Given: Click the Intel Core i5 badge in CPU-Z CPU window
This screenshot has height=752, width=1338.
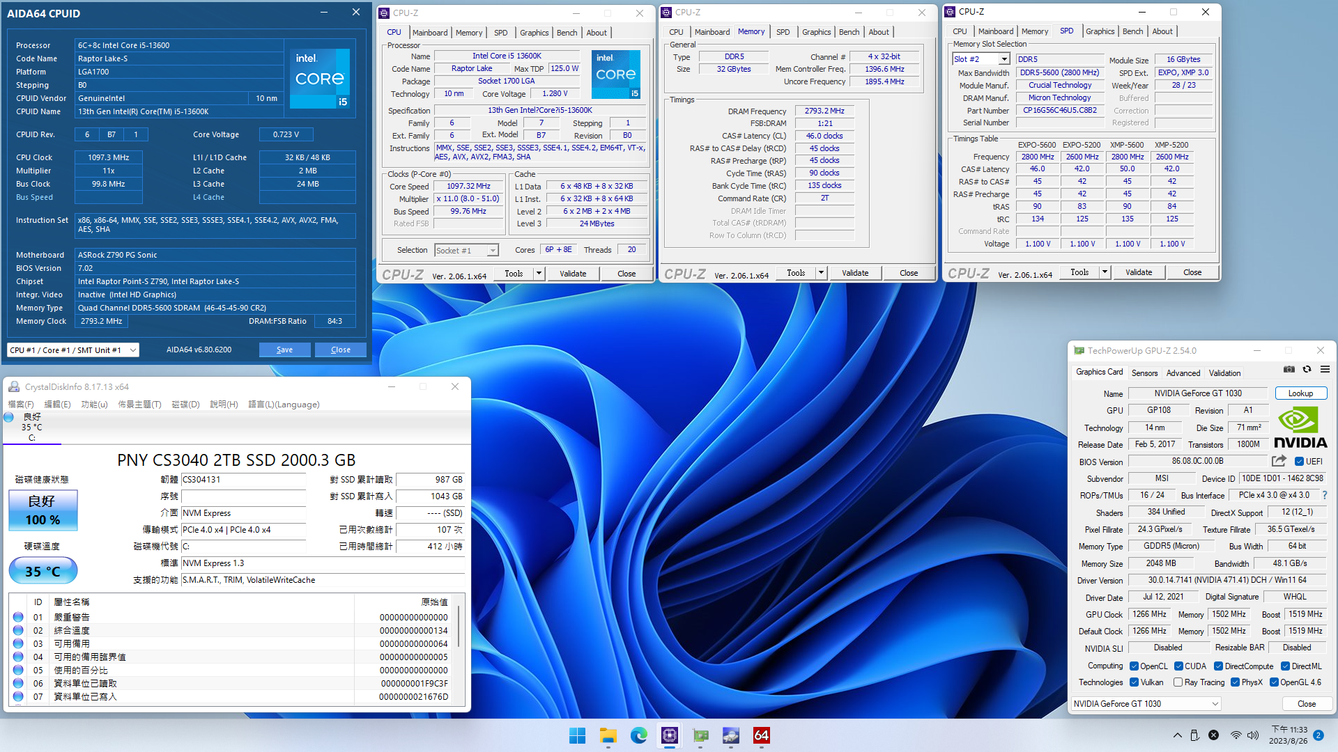Looking at the screenshot, I should pyautogui.click(x=616, y=75).
